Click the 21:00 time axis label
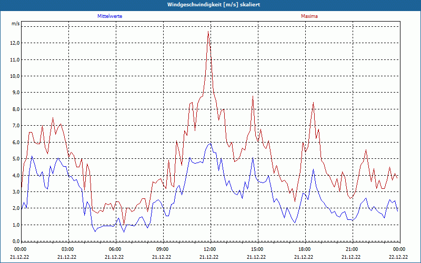The width and height of the screenshot is (421, 263). (353, 249)
